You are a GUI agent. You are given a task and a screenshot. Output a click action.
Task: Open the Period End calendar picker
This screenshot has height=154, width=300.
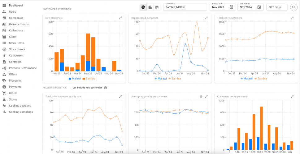[259, 7]
